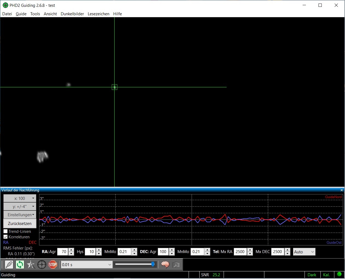345x279 pixels.
Task: Open the Tools menu
Action: 35,14
